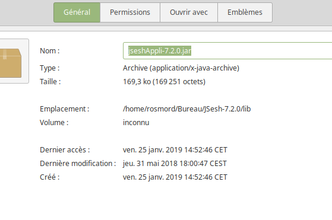Image resolution: width=332 pixels, height=220 pixels.
Task: Click the archive package icon
Action: tap(11, 63)
